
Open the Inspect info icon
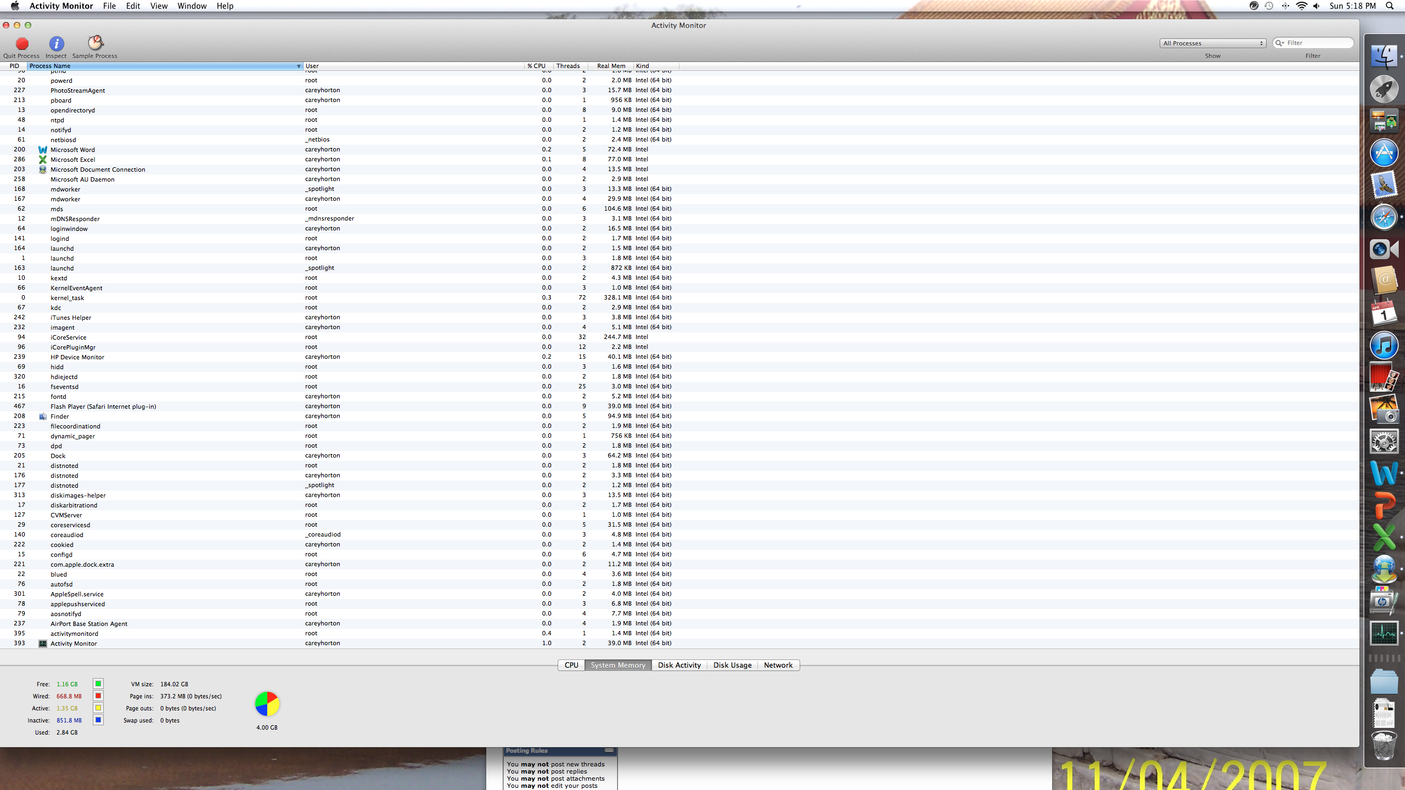pos(56,43)
